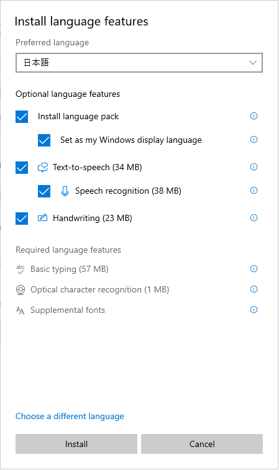Click the 'Optional language features' heading
This screenshot has height=470, width=279.
68,94
